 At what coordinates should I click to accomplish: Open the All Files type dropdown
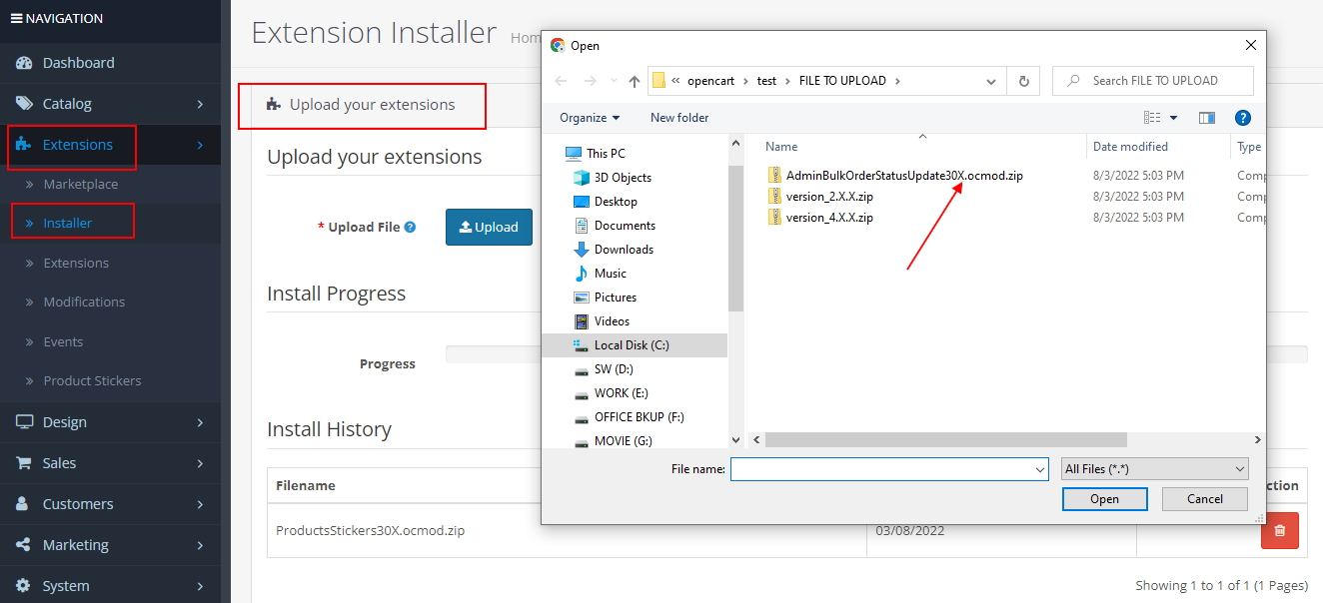(x=1155, y=468)
